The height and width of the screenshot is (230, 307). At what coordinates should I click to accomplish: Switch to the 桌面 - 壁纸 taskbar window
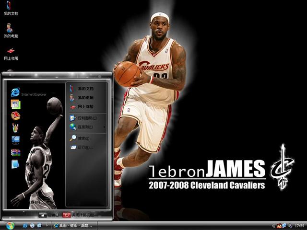(74, 226)
